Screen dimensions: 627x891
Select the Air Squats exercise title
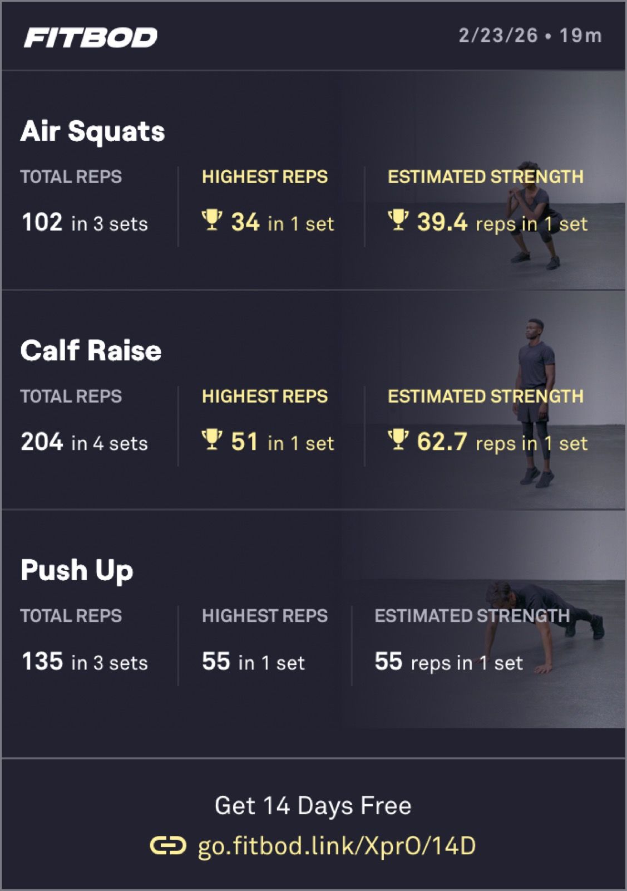92,132
